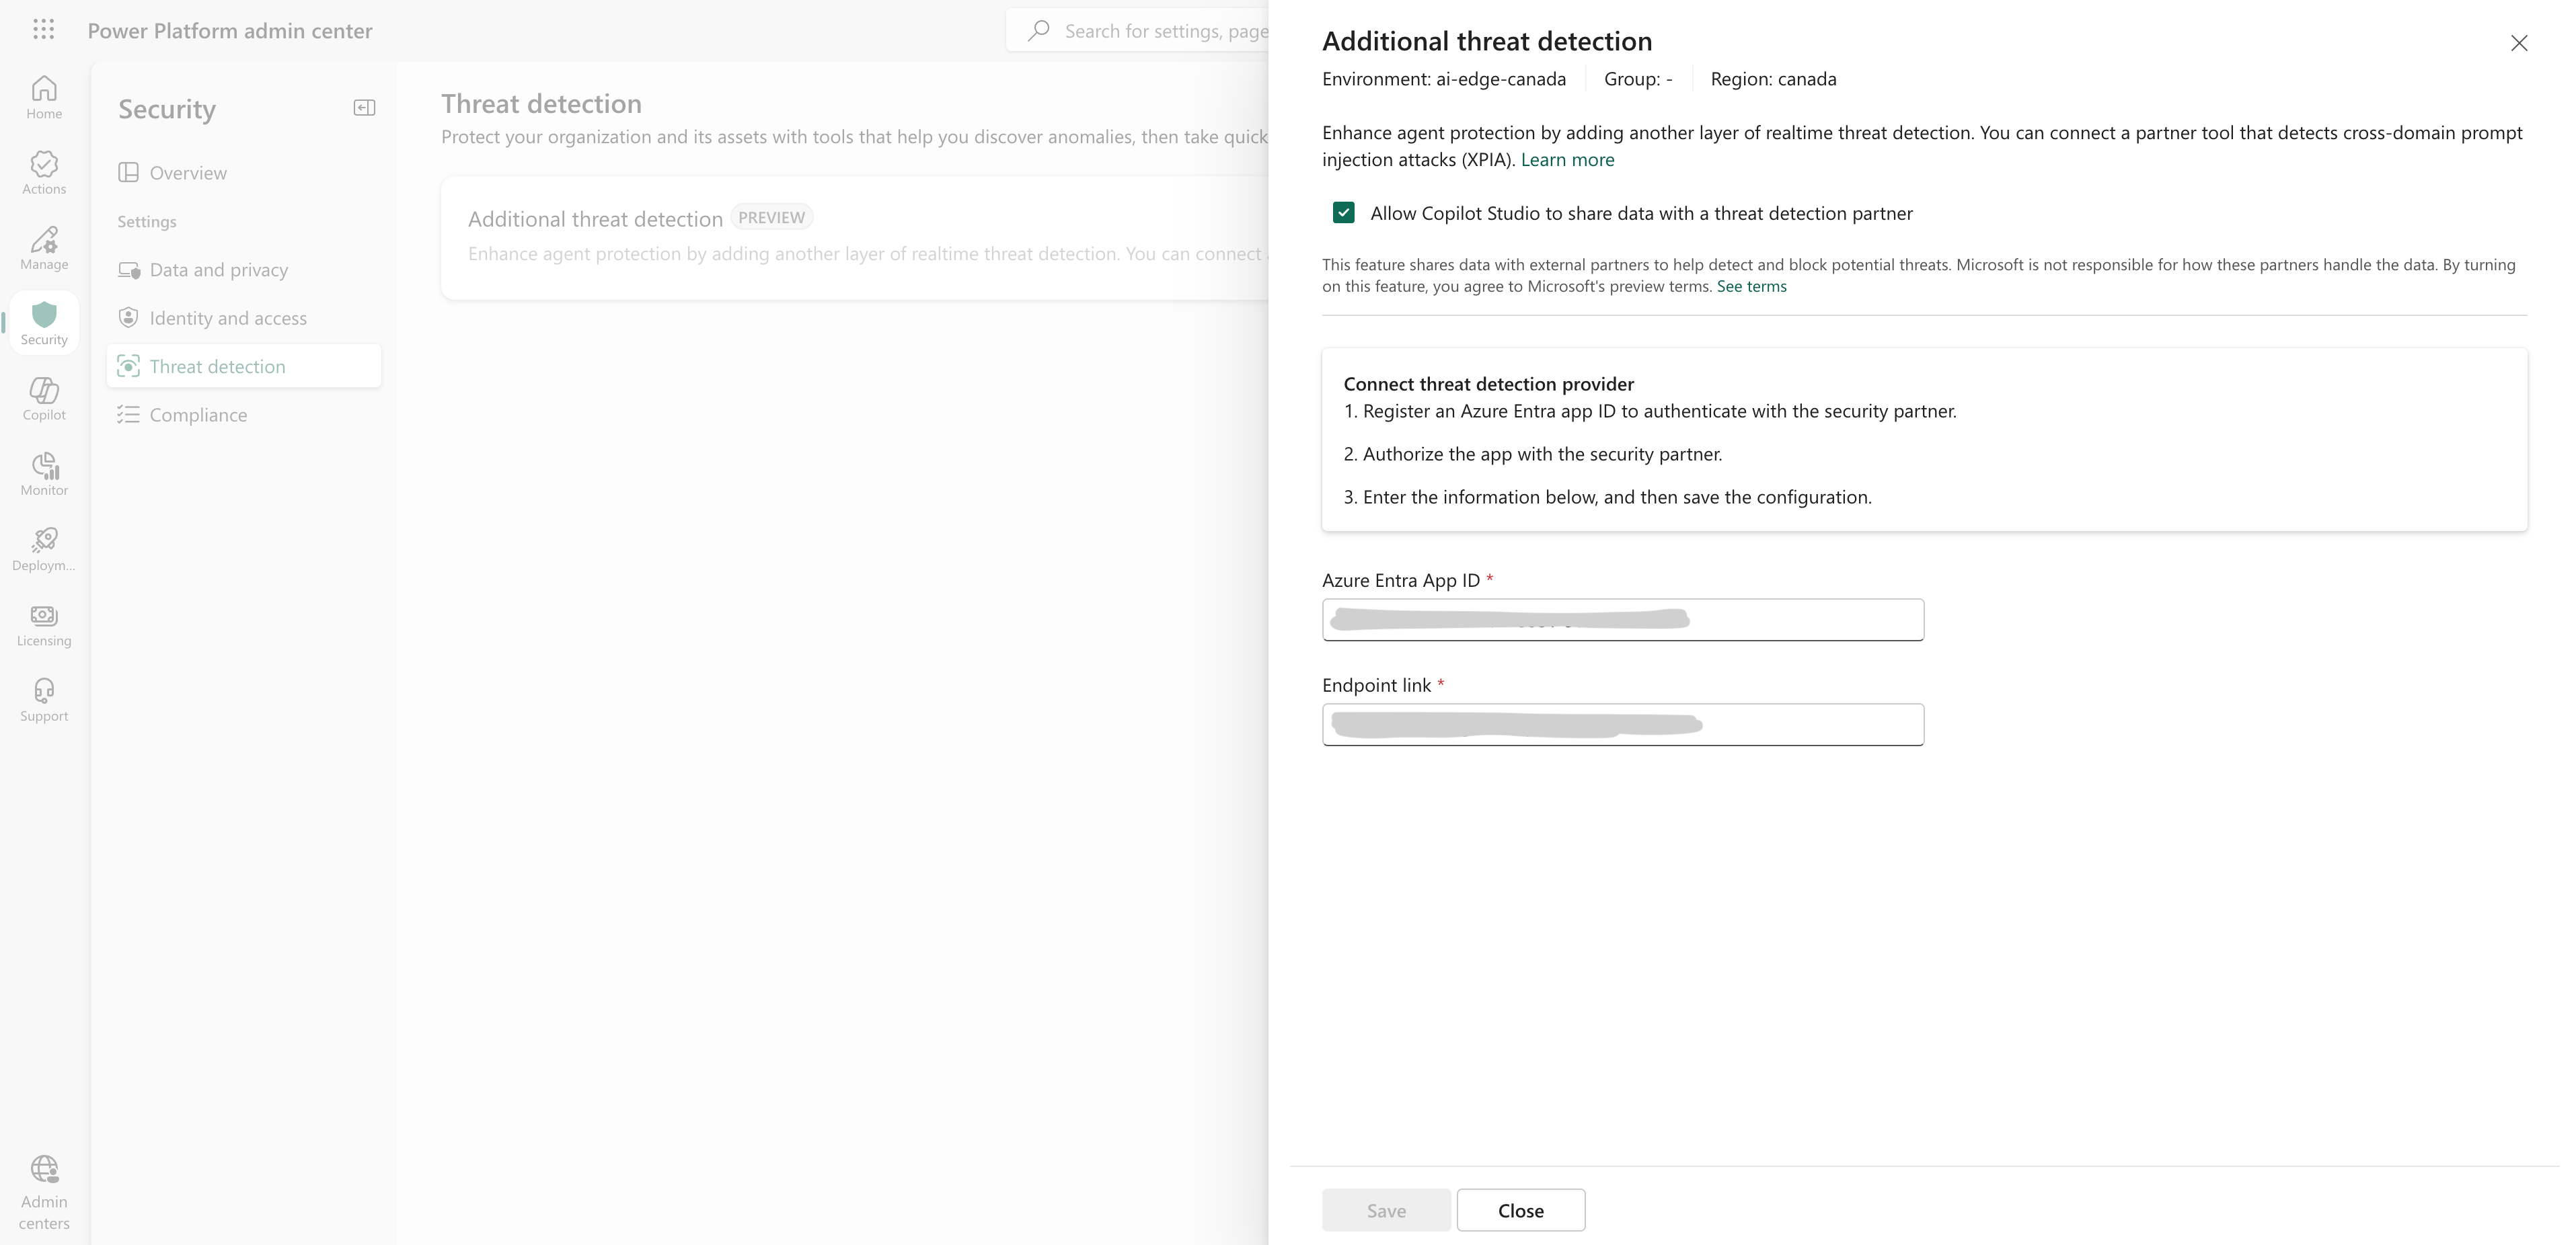Screen dimensions: 2576x1245
Task: Select the Copilot nav icon
Action: pos(44,398)
